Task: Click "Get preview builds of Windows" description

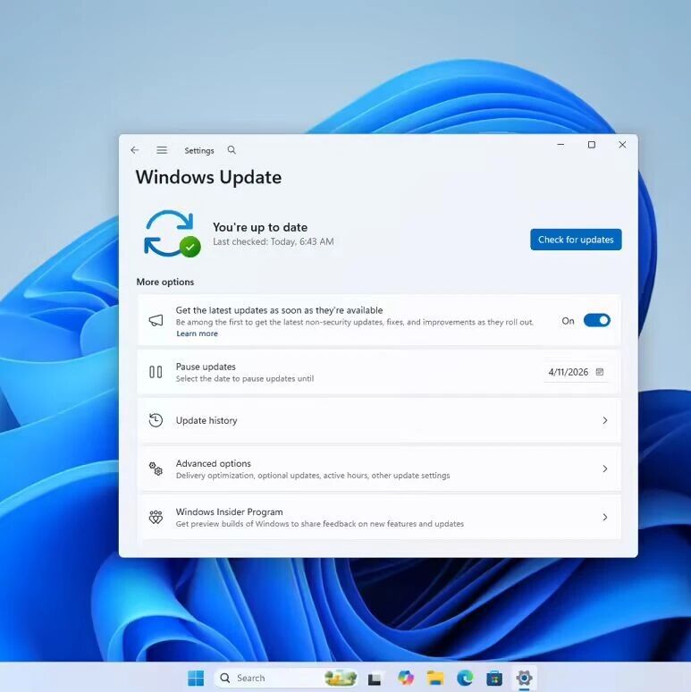Action: (x=319, y=524)
